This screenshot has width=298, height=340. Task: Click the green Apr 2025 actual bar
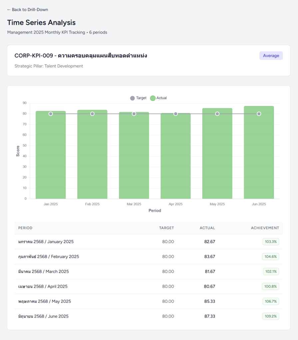(175, 156)
